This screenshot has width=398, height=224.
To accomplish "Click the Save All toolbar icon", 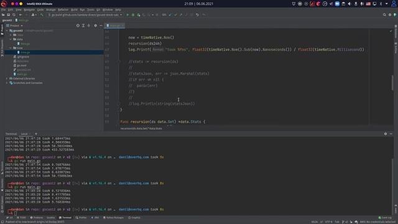I will 8,15.
